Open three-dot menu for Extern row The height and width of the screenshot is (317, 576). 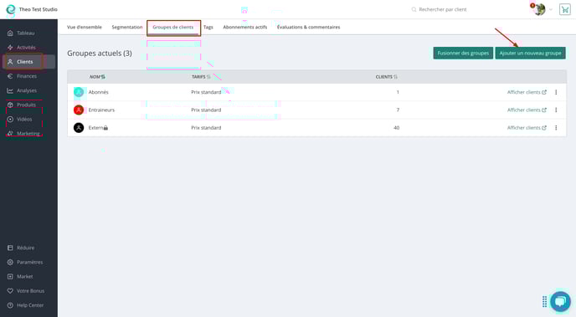pyautogui.click(x=556, y=128)
